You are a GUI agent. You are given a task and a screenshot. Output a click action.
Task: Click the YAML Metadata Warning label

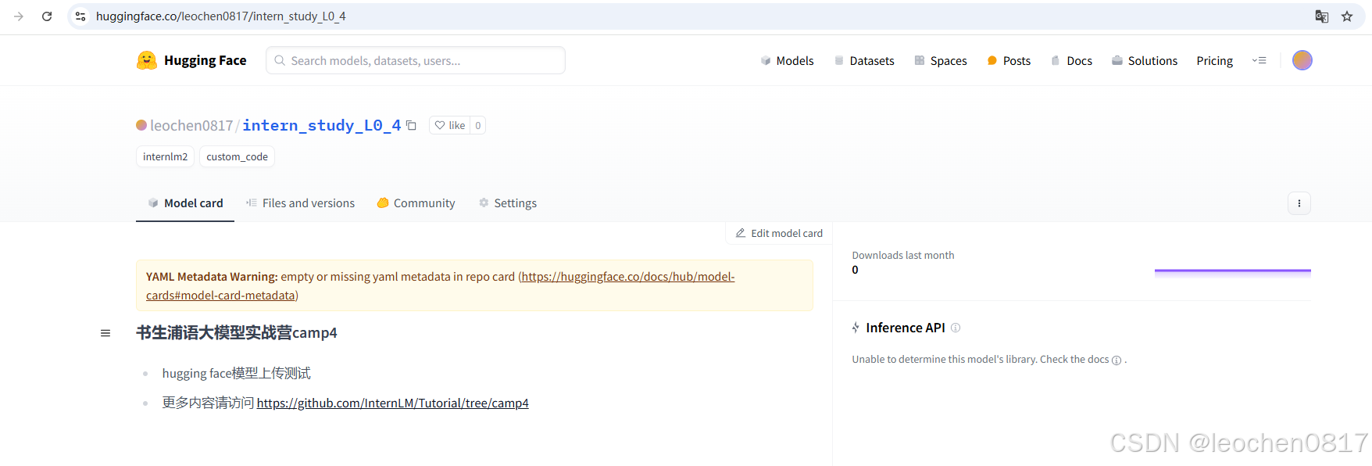click(x=212, y=277)
